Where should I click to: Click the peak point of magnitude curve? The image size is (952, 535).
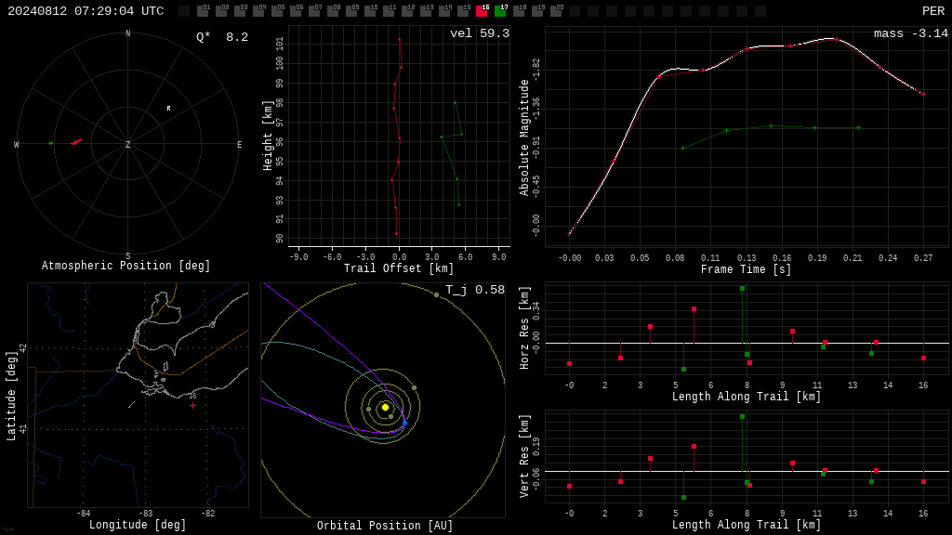point(836,39)
